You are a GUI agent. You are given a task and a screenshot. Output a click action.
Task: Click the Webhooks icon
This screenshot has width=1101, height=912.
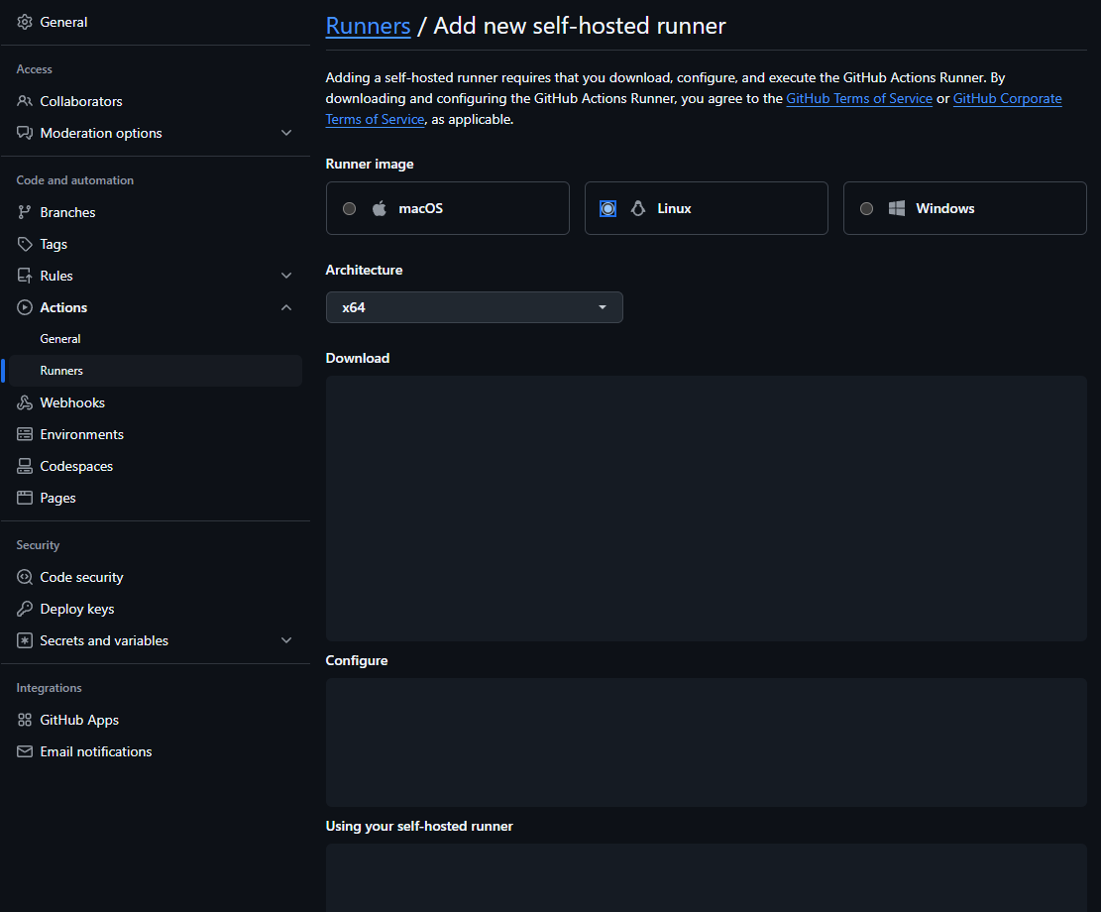pos(25,402)
